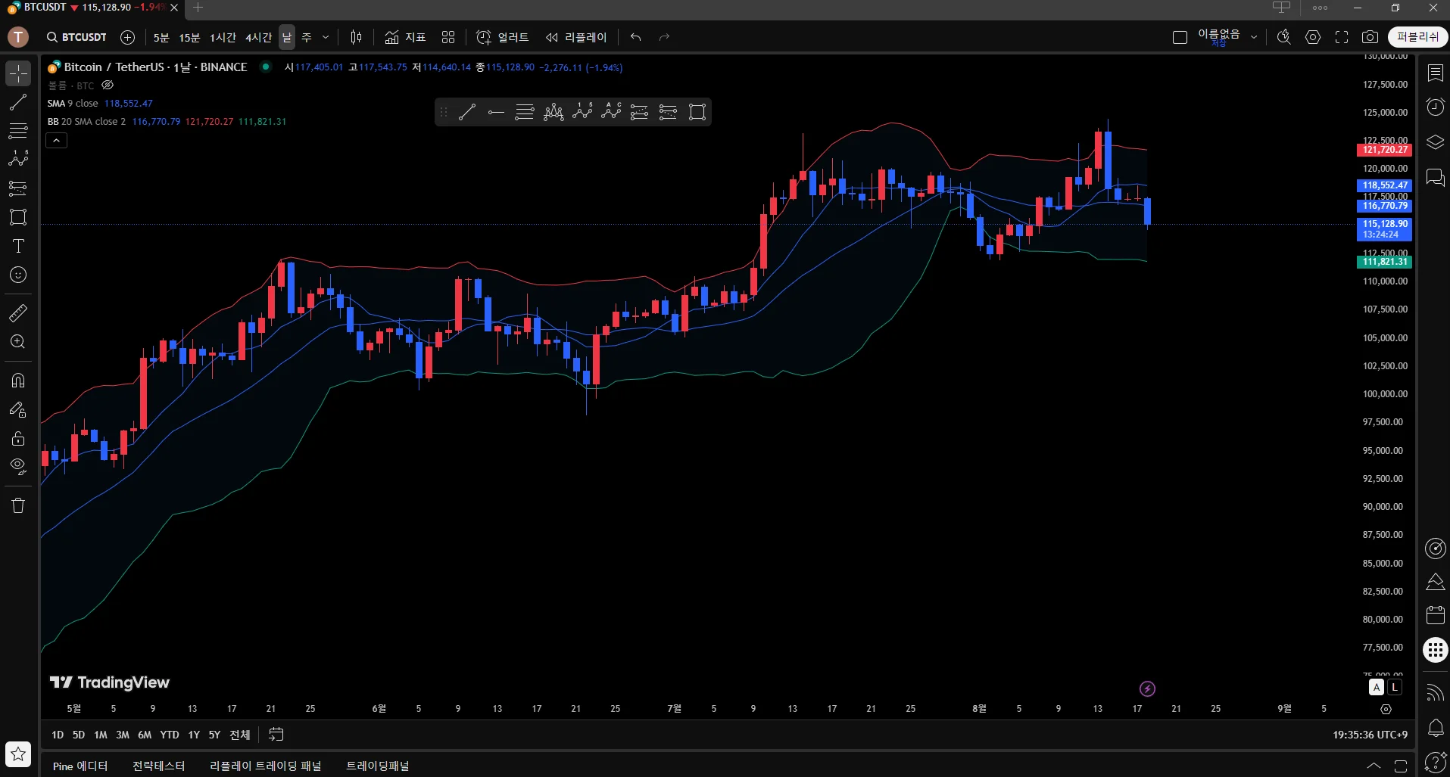Take a chart snapshot with camera icon
The width and height of the screenshot is (1450, 777).
[1370, 37]
